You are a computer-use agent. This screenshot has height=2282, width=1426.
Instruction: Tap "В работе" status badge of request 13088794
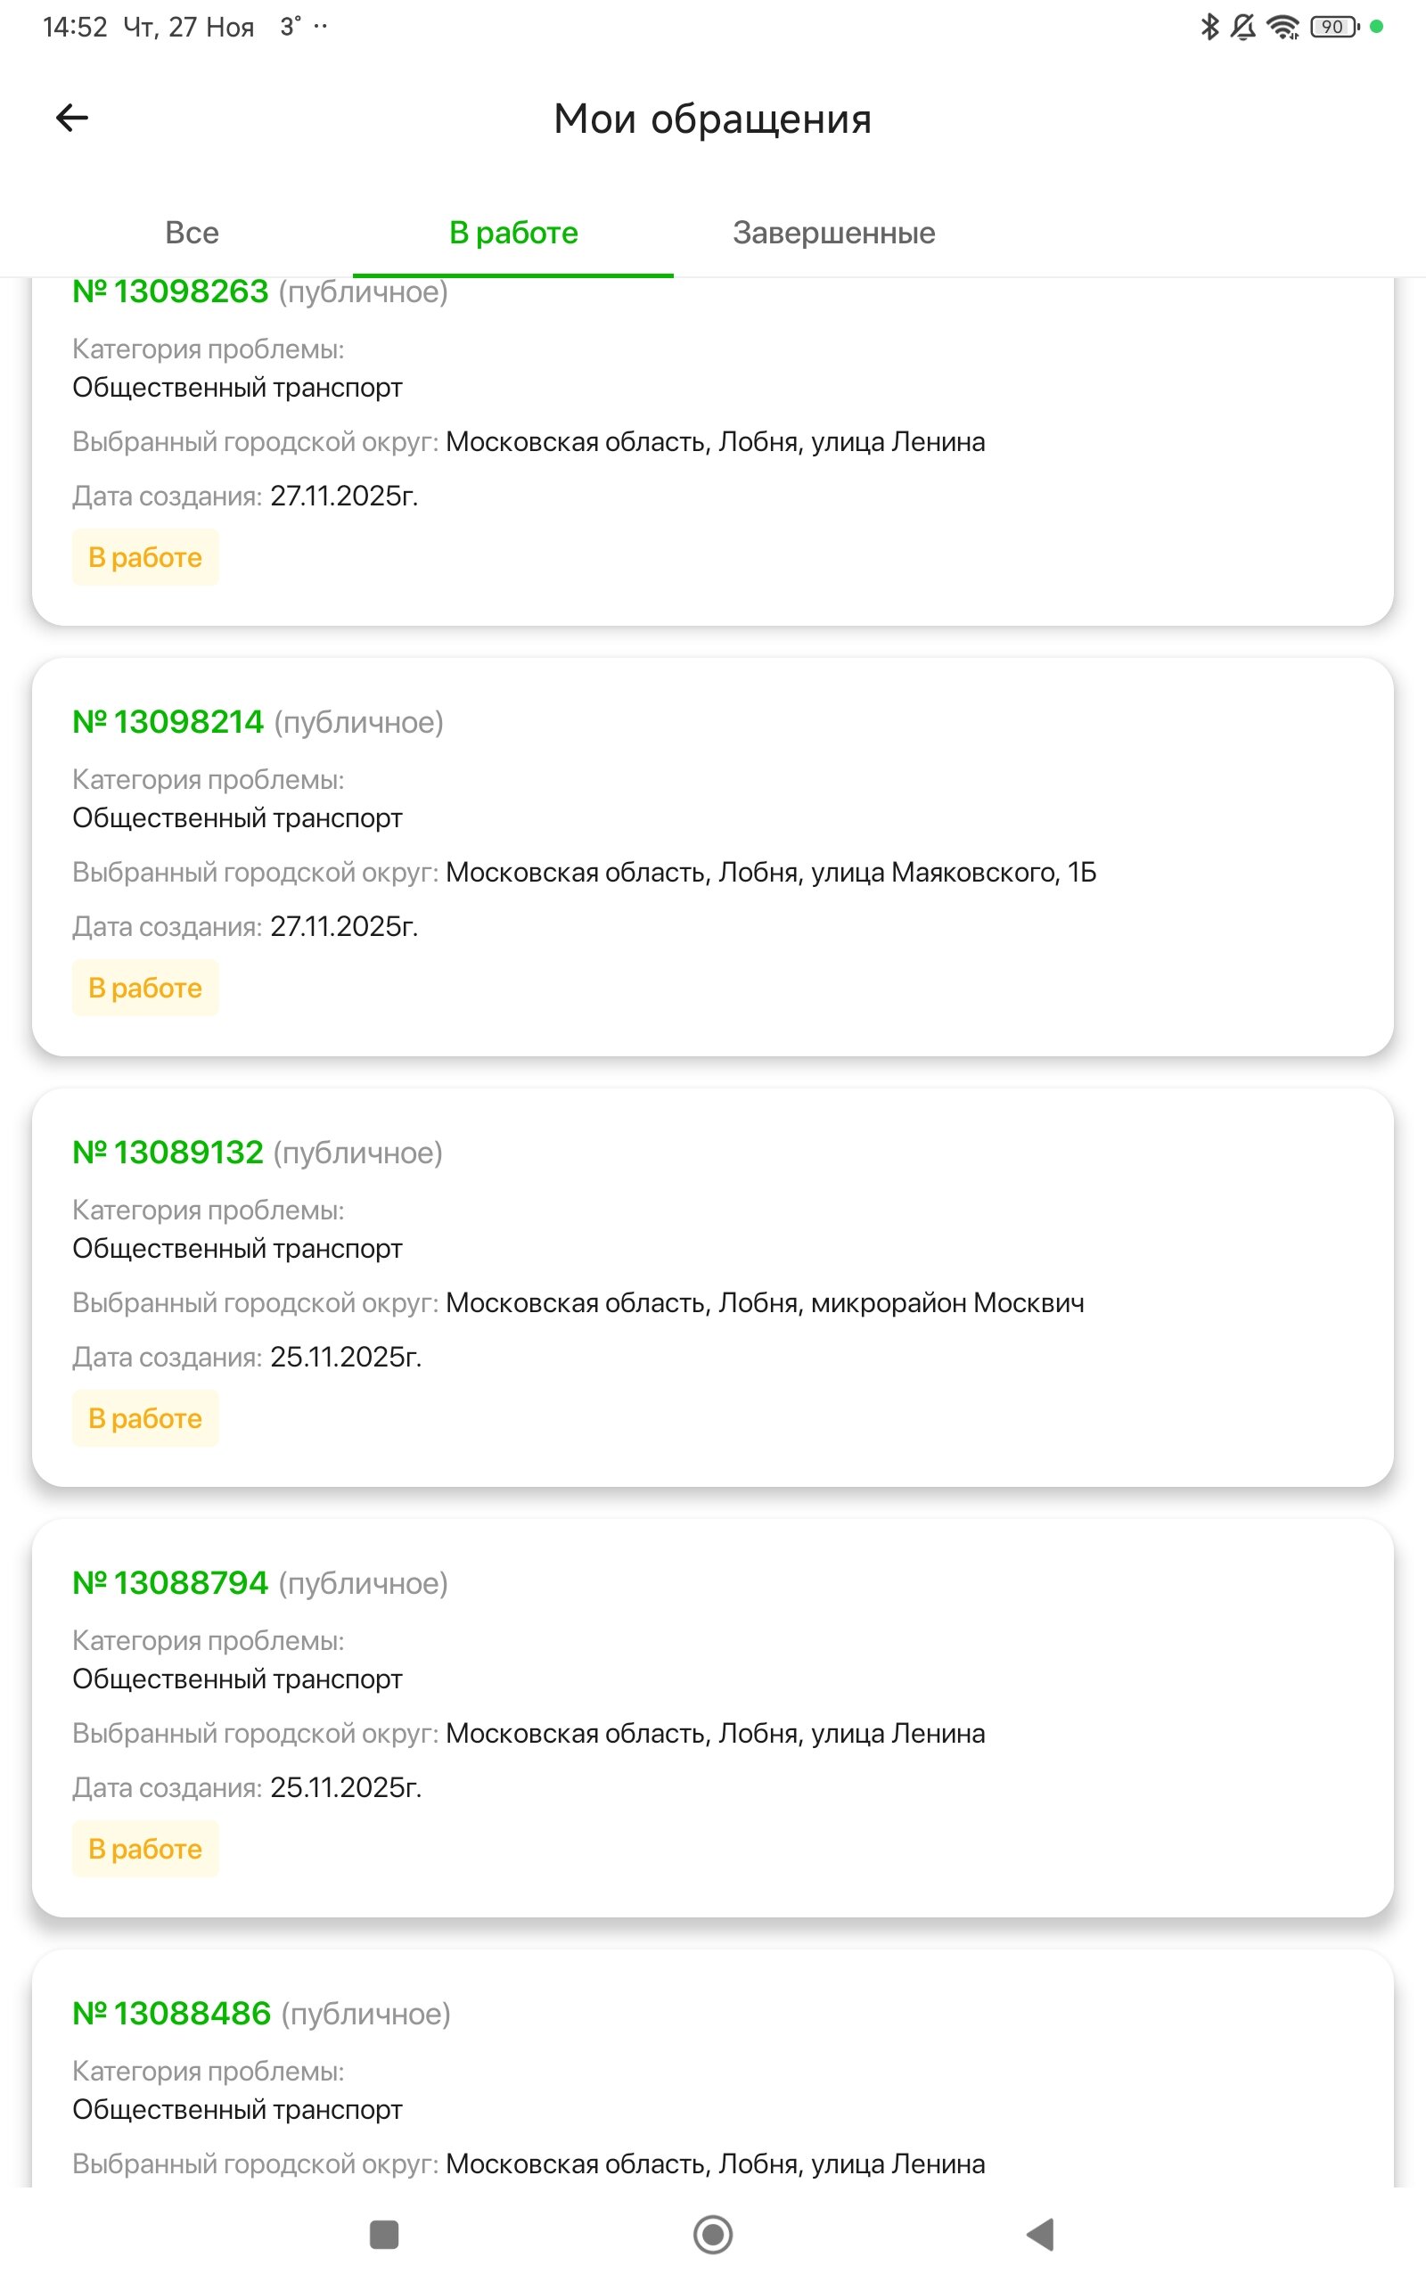click(x=145, y=1848)
